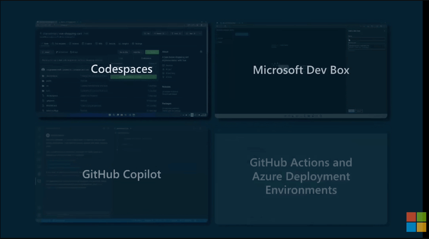
Task: Click the Microsoft four-color logo
Action: click(x=416, y=222)
